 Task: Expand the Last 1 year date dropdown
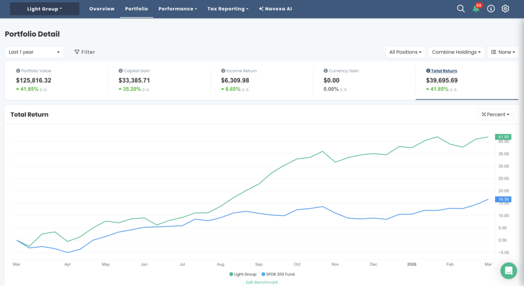coord(34,52)
